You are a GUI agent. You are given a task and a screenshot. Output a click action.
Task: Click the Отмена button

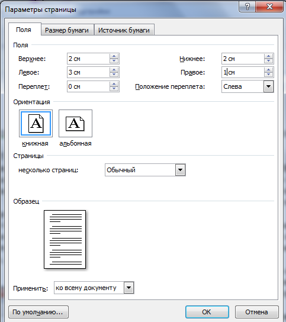256,312
